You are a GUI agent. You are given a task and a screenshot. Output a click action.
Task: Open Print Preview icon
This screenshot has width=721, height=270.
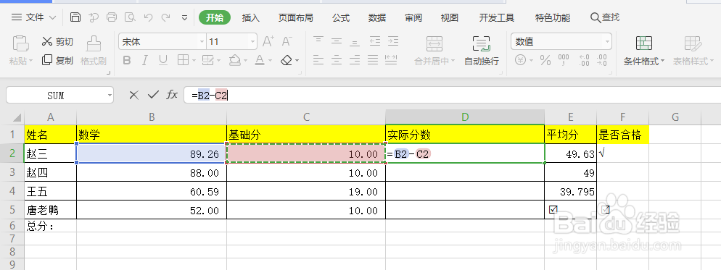tap(130, 17)
